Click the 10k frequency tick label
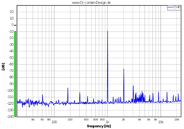The image size is (184, 129). [x=161, y=122]
